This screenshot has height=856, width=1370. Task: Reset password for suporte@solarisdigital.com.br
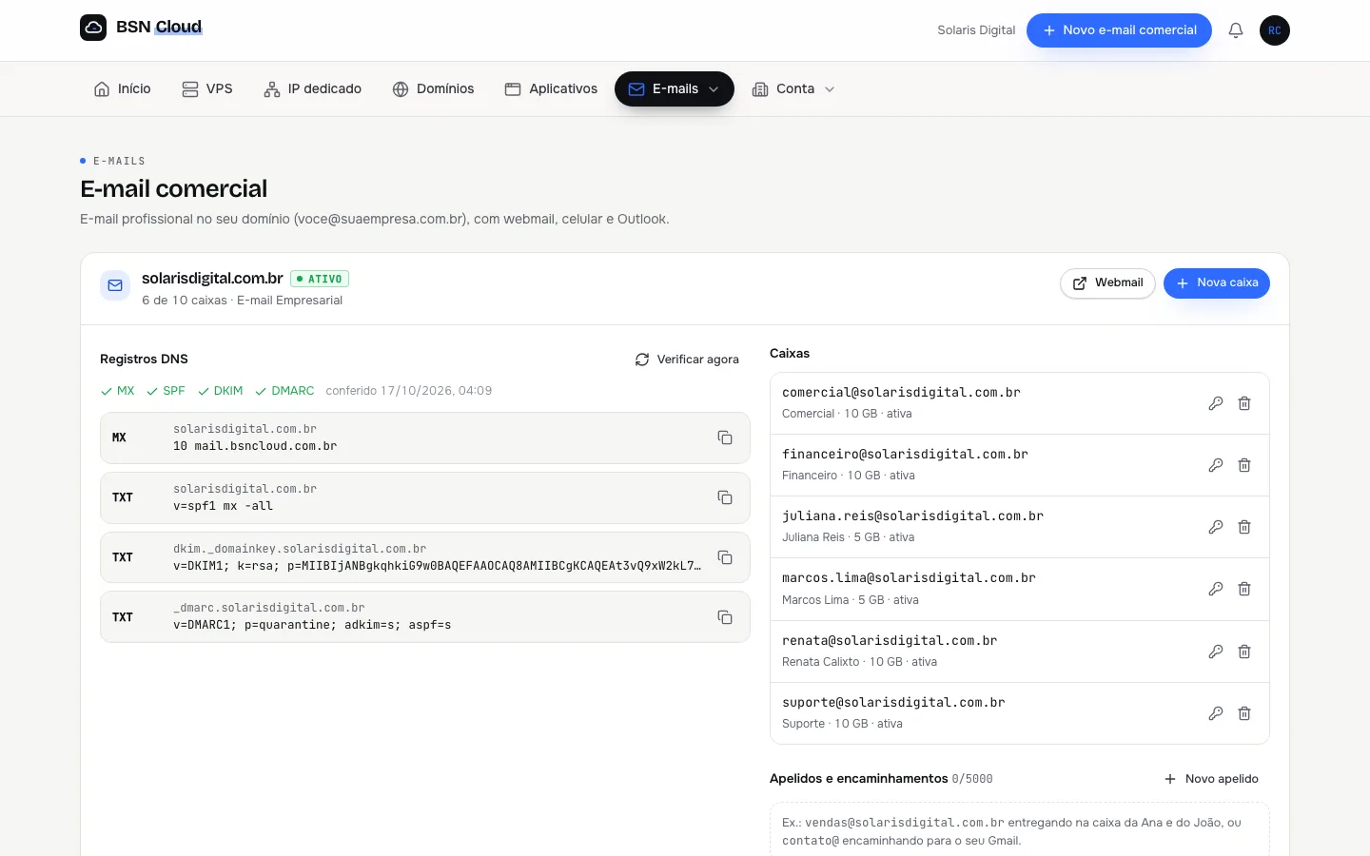[x=1216, y=713]
